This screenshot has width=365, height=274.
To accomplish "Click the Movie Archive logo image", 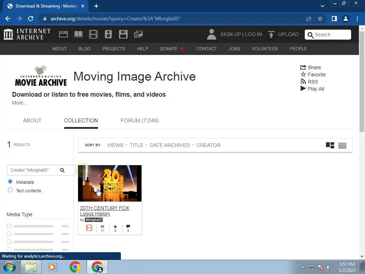I will pyautogui.click(x=41, y=76).
